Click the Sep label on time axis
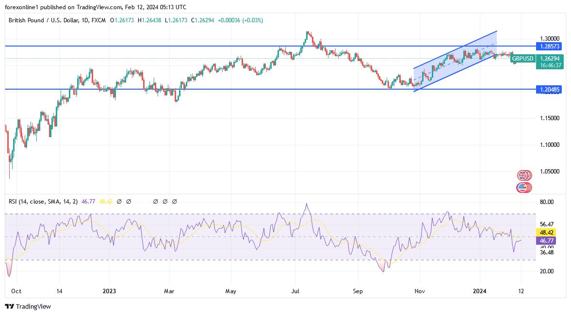 pos(358,291)
